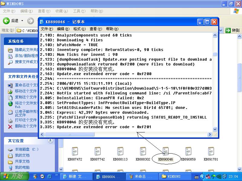The image size is (242, 181).
Task: Click the 打印这个文件 printer task
Action: tap(10, 120)
